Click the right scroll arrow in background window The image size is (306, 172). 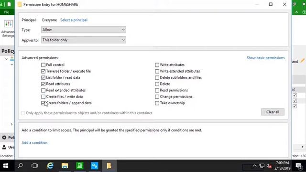tap(303, 147)
